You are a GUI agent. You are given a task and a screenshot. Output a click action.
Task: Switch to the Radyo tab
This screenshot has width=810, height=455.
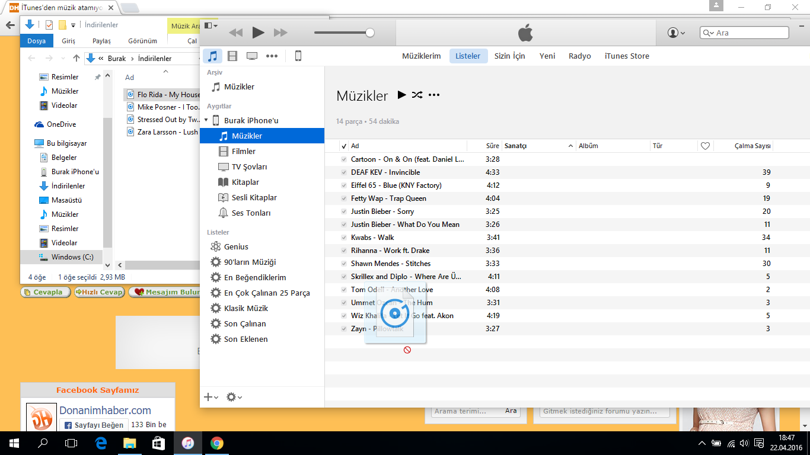pyautogui.click(x=580, y=56)
